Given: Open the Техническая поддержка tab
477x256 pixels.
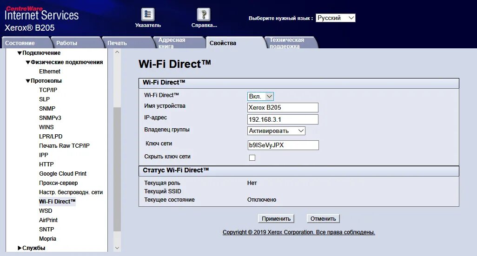Looking at the screenshot, I should [x=291, y=43].
